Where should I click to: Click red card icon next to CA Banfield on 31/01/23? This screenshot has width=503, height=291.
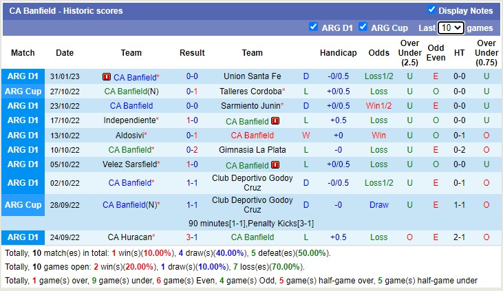click(x=107, y=77)
